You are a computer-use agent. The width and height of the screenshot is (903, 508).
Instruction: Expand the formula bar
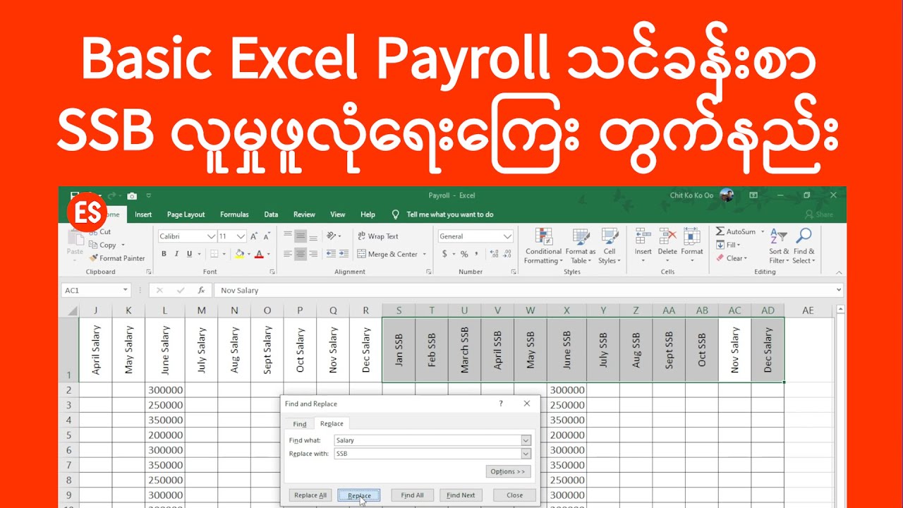tap(838, 290)
